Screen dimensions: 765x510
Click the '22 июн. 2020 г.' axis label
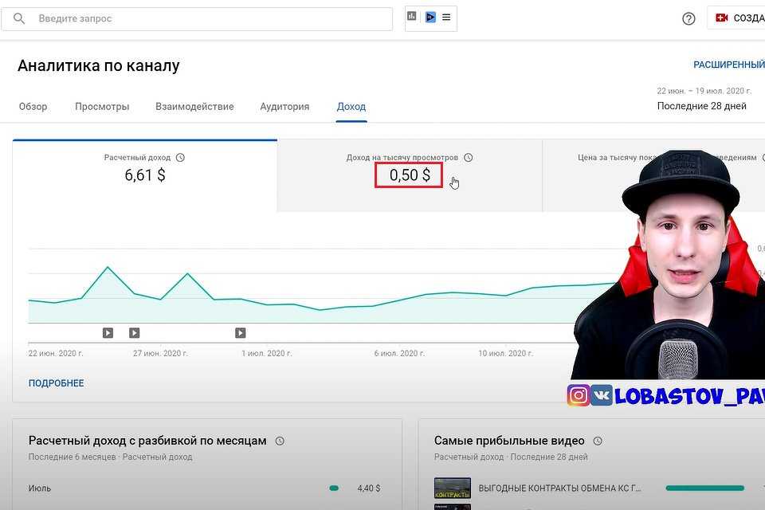pos(56,353)
